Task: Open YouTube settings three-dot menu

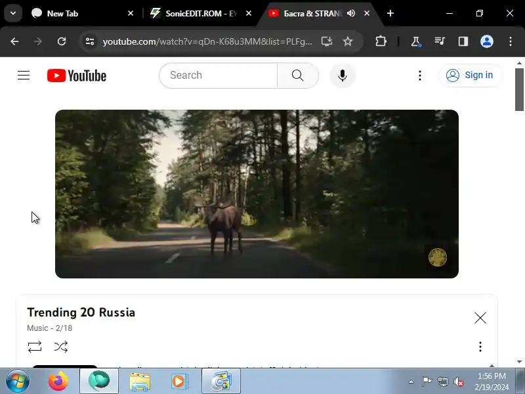Action: 420,76
